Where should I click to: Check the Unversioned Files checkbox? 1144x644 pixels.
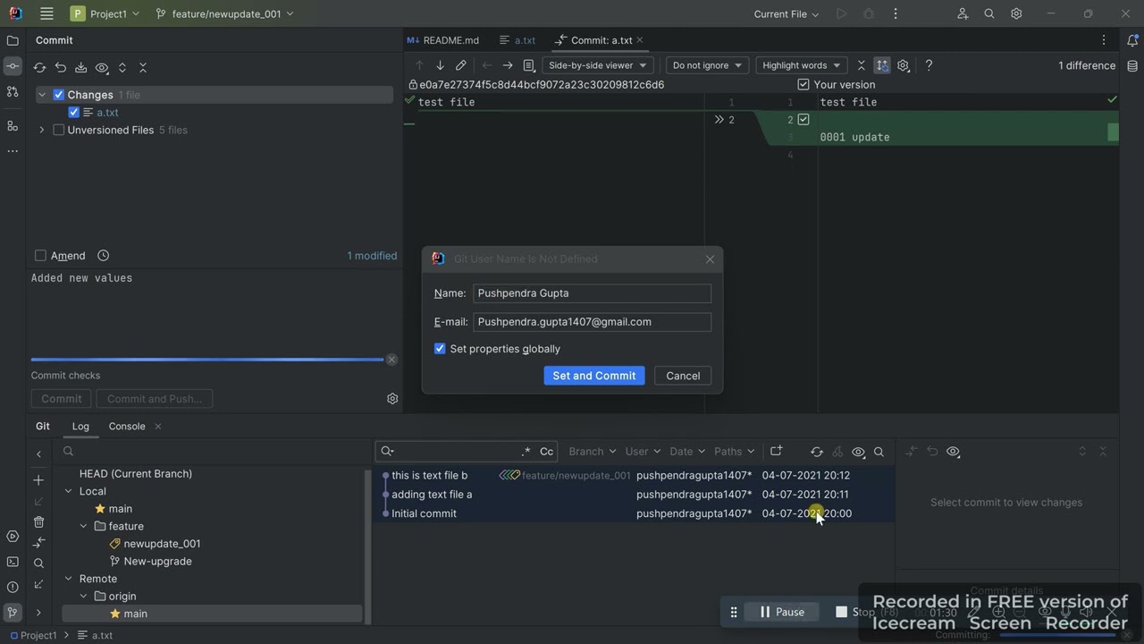pos(59,131)
